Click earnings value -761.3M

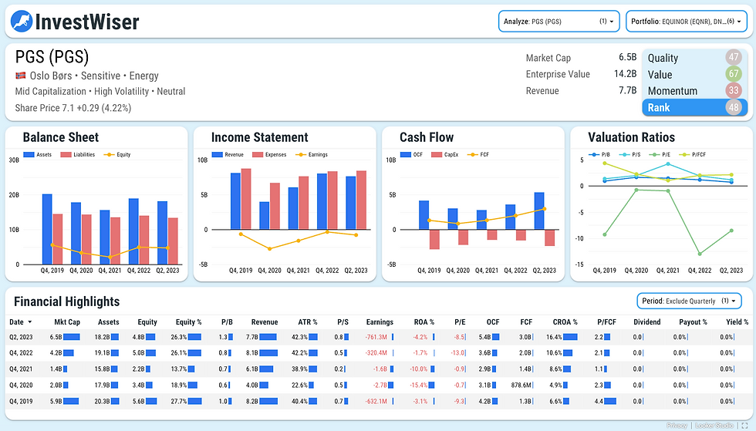(376, 337)
